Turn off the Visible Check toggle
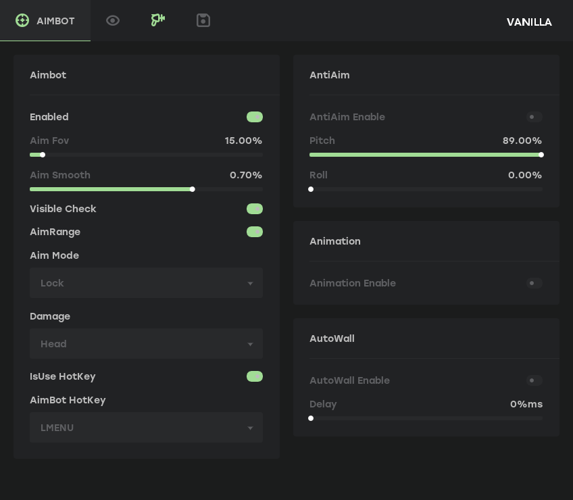This screenshot has height=500, width=573. (x=254, y=209)
